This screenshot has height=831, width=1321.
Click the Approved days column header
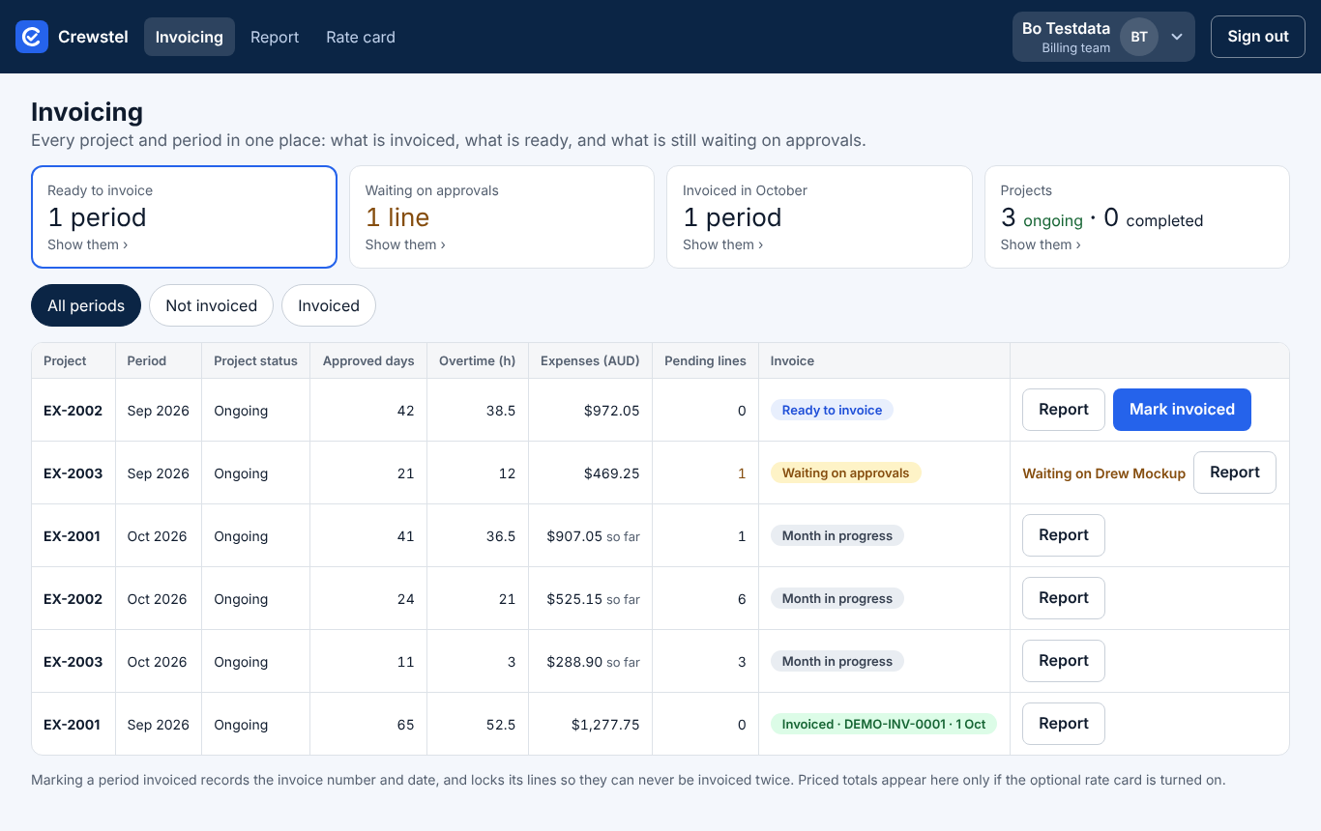368,360
